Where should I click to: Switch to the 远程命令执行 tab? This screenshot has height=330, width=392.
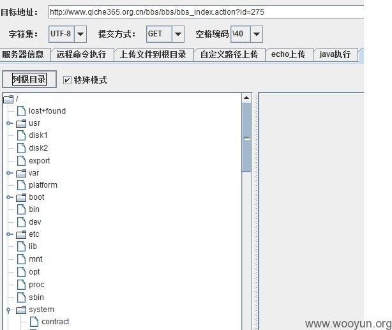coord(82,54)
